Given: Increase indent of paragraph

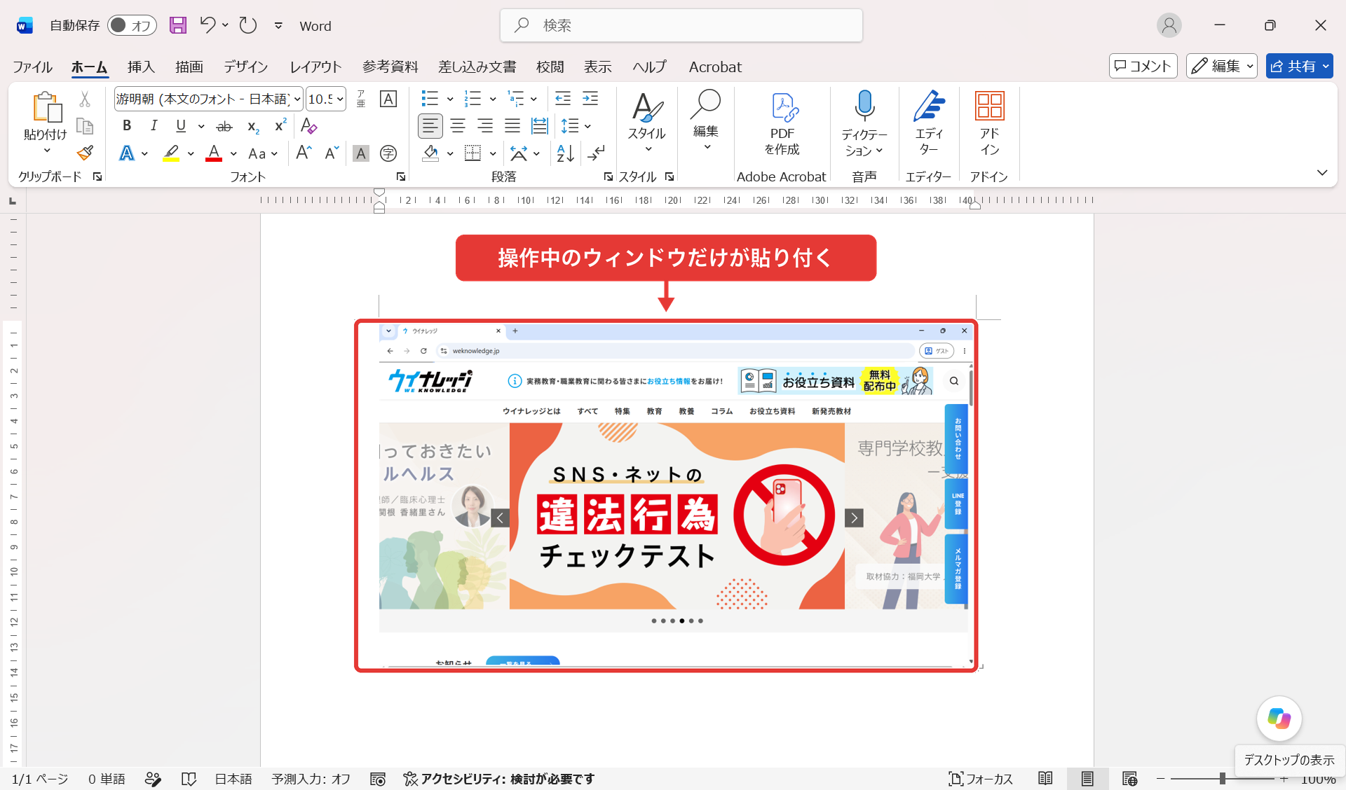Looking at the screenshot, I should click(590, 99).
